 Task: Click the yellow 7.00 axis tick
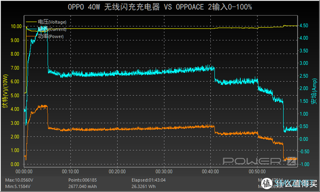click(x=16, y=68)
